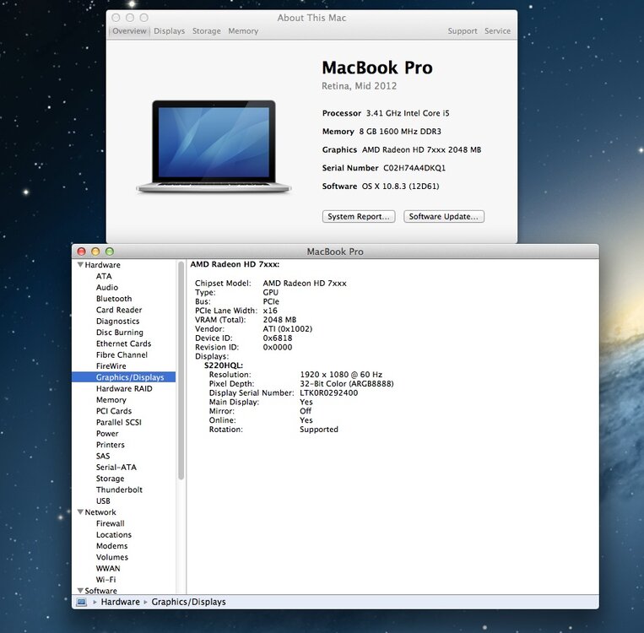Minimize System Report with the yellow button
644x633 pixels.
point(95,252)
